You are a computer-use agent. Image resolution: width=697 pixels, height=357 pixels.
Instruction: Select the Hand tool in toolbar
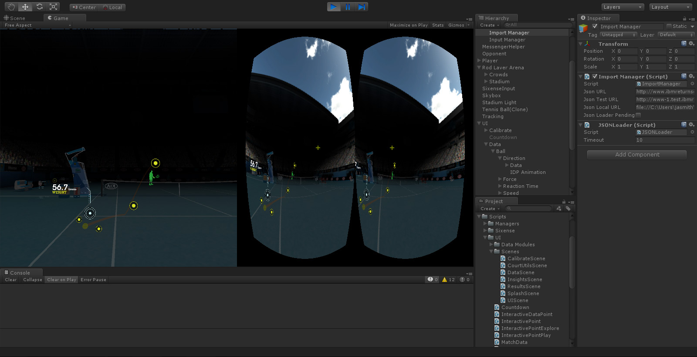tap(11, 7)
